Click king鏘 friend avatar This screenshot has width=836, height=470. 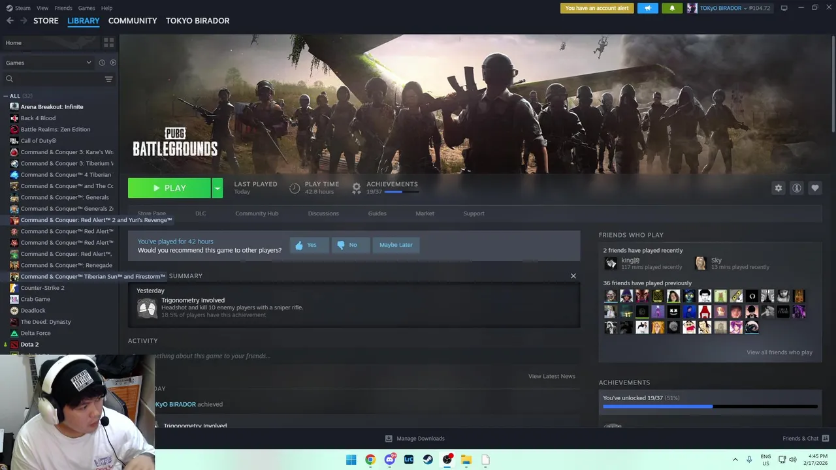click(611, 263)
